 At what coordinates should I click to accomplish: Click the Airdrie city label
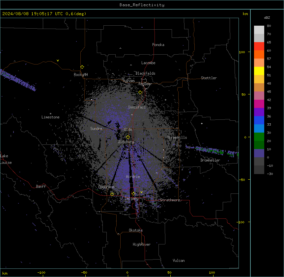tap(133, 177)
